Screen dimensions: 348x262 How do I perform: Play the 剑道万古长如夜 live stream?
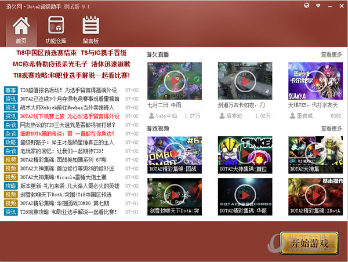(245, 81)
